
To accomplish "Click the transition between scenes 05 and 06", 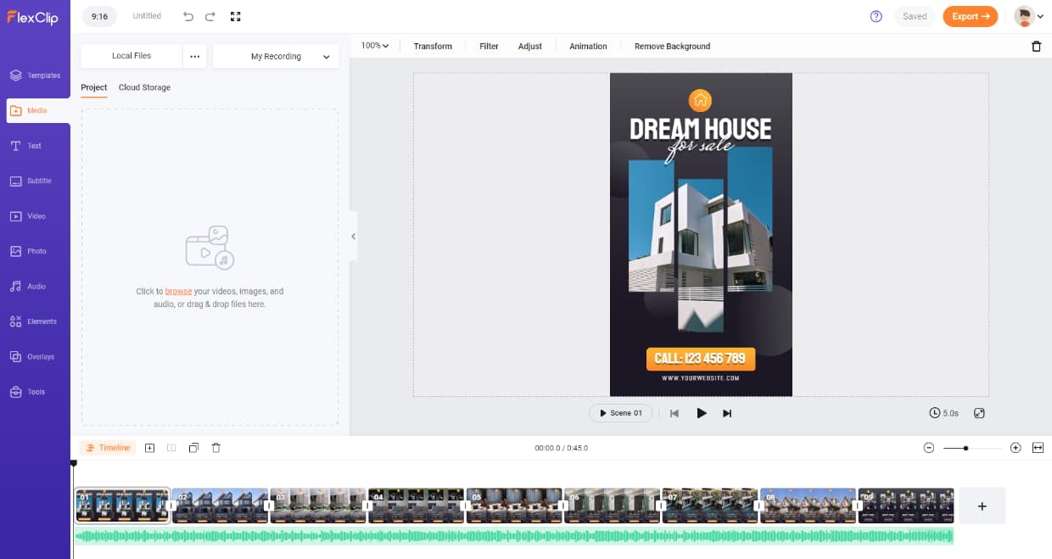I will [x=562, y=506].
